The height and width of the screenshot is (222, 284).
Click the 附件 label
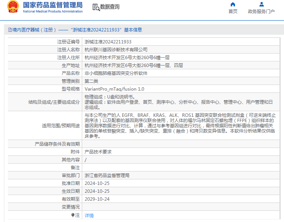(x=75, y=152)
